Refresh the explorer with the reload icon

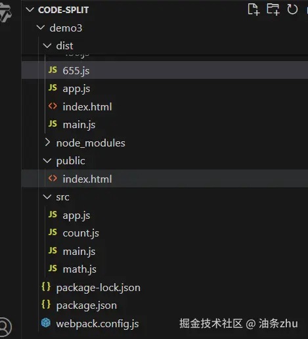click(x=292, y=9)
